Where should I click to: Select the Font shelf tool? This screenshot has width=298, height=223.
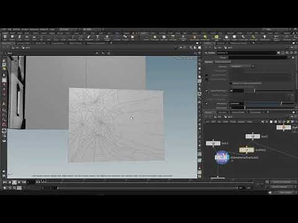(97, 37)
